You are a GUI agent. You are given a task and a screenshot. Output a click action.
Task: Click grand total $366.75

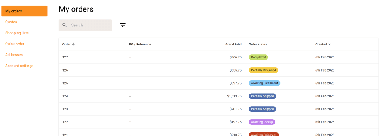coord(236,57)
